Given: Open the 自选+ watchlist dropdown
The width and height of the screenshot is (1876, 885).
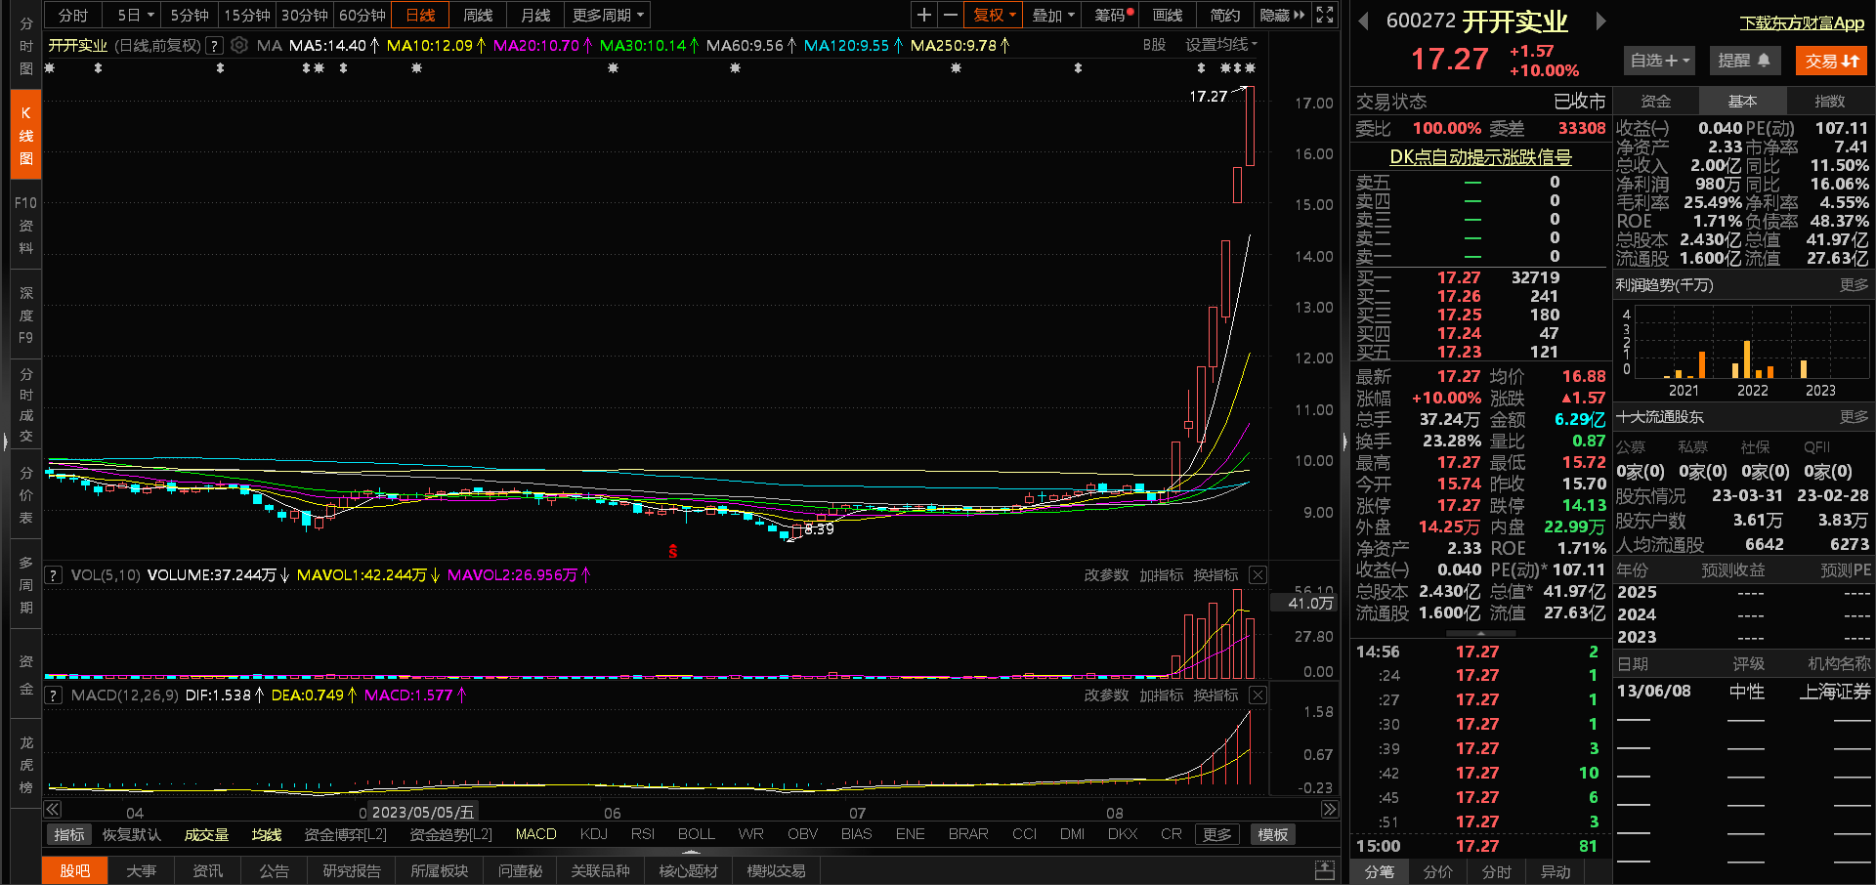Looking at the screenshot, I should coord(1659,61).
